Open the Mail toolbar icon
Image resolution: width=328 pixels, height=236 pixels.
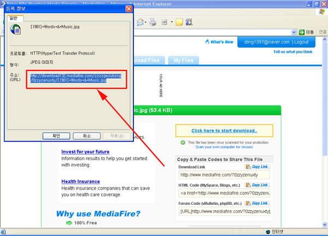(140, 22)
